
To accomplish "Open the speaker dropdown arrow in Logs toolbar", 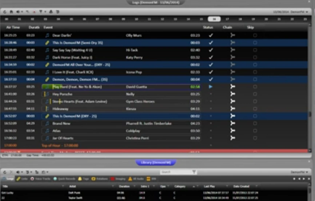I will [x=22, y=12].
